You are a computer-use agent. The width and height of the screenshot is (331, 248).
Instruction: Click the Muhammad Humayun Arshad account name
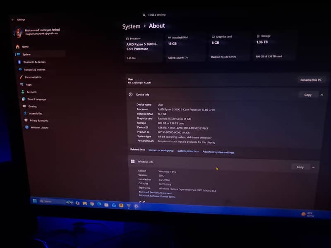point(42,30)
